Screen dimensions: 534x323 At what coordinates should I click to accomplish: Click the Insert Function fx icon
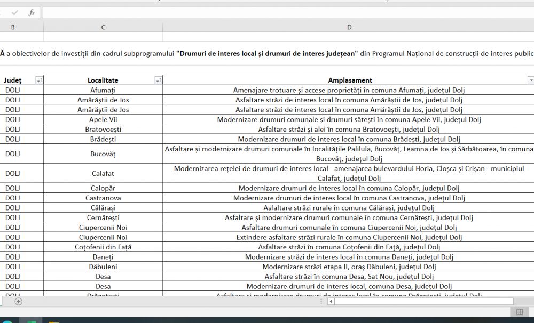[x=32, y=12]
